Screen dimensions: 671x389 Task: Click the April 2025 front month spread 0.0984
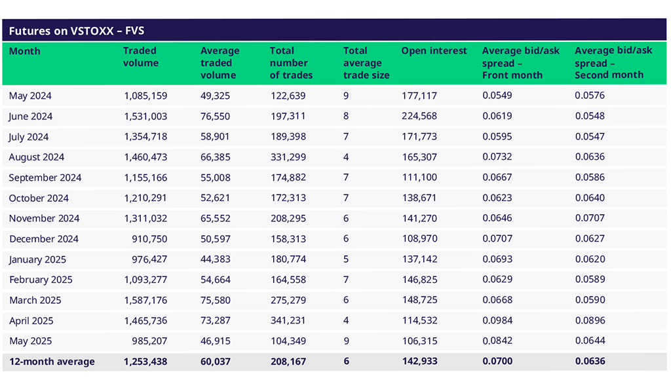coord(497,321)
